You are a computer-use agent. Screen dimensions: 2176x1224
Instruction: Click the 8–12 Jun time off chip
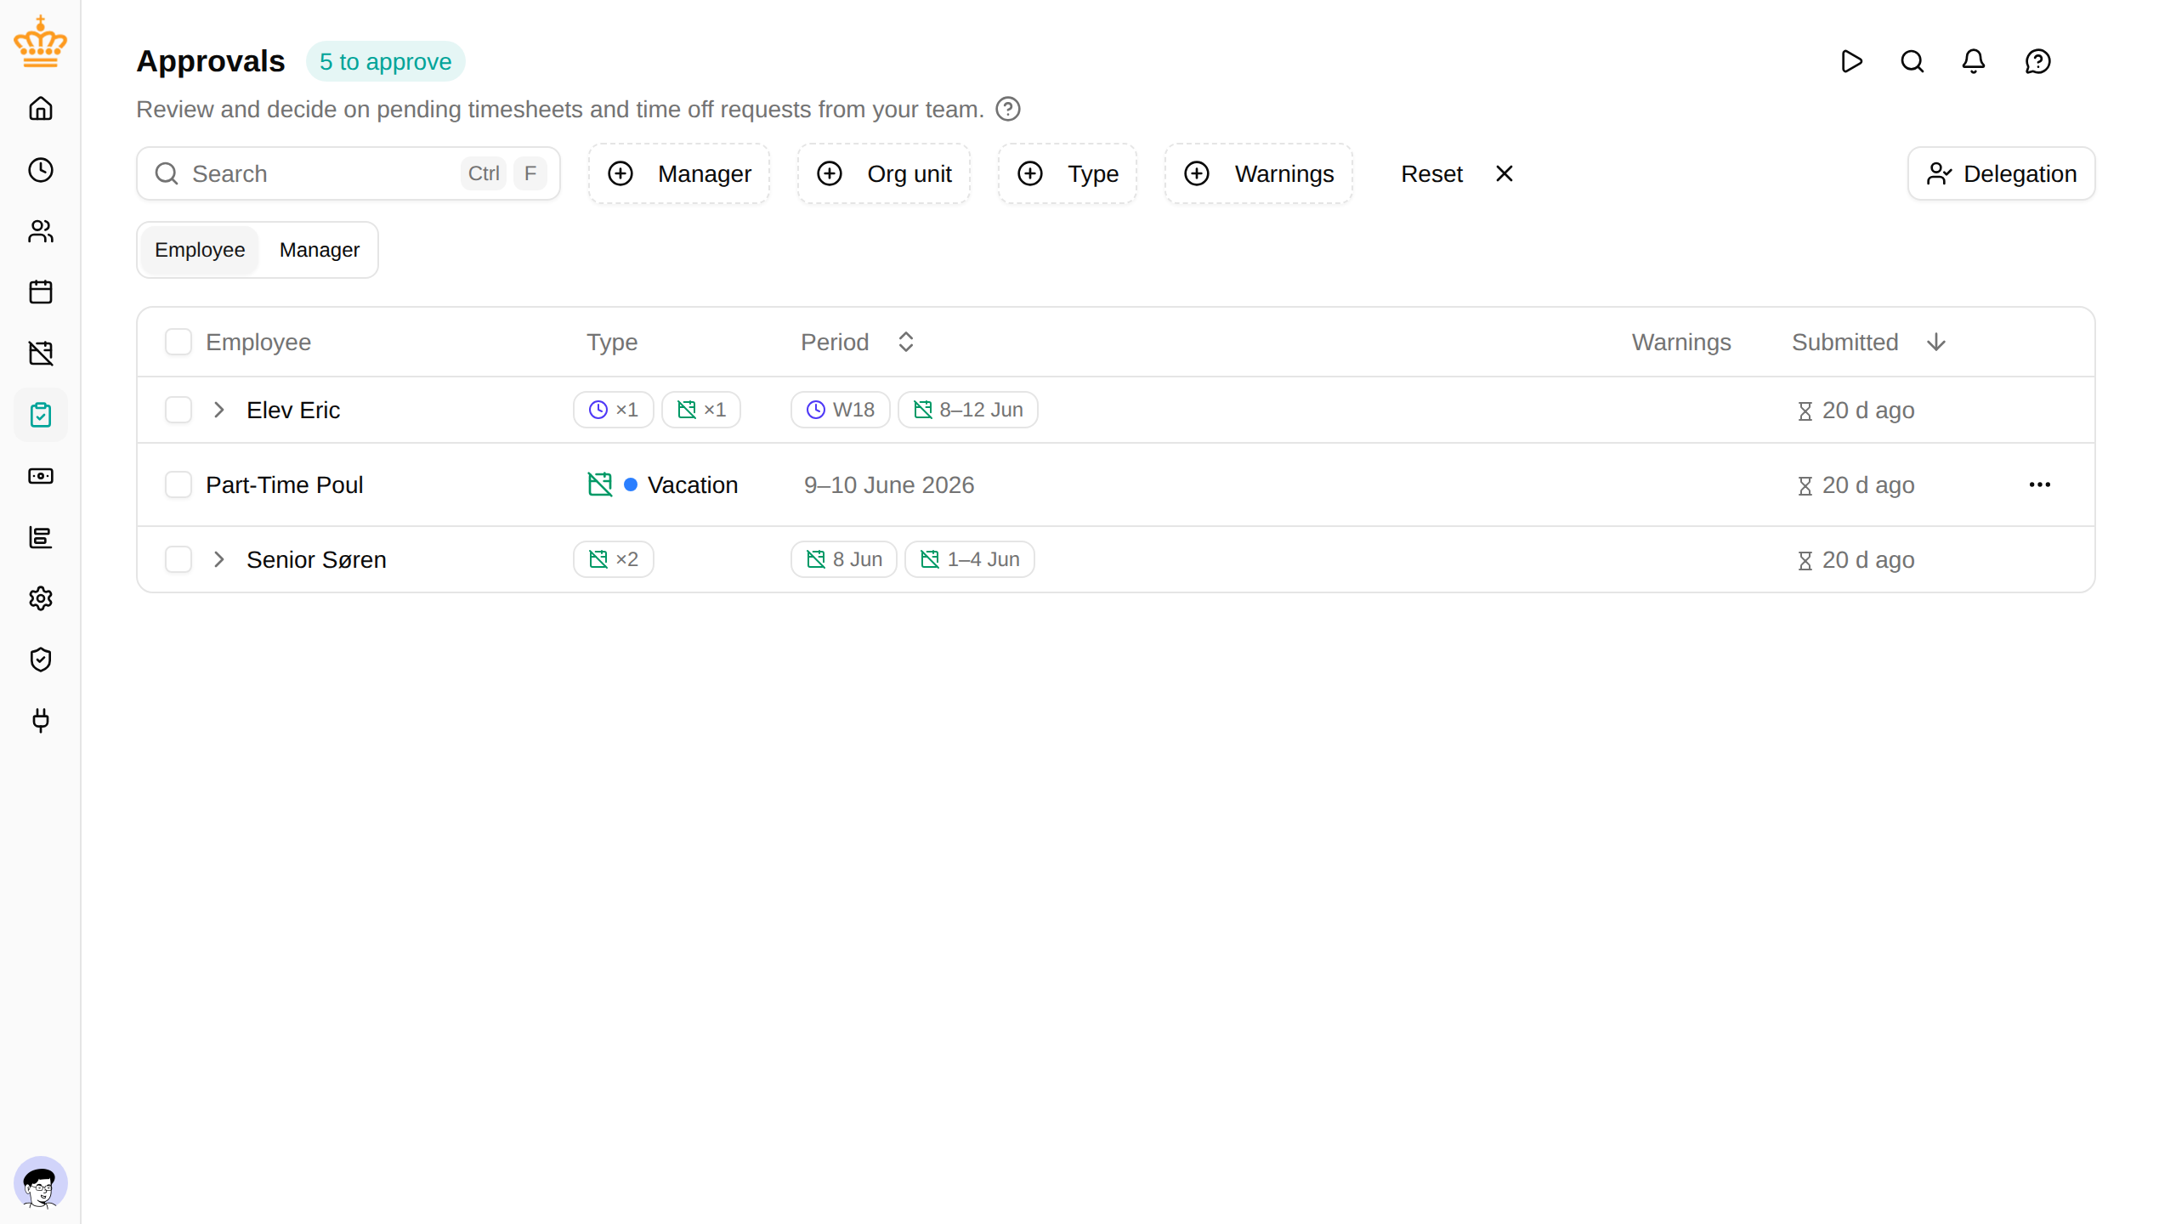pos(967,410)
